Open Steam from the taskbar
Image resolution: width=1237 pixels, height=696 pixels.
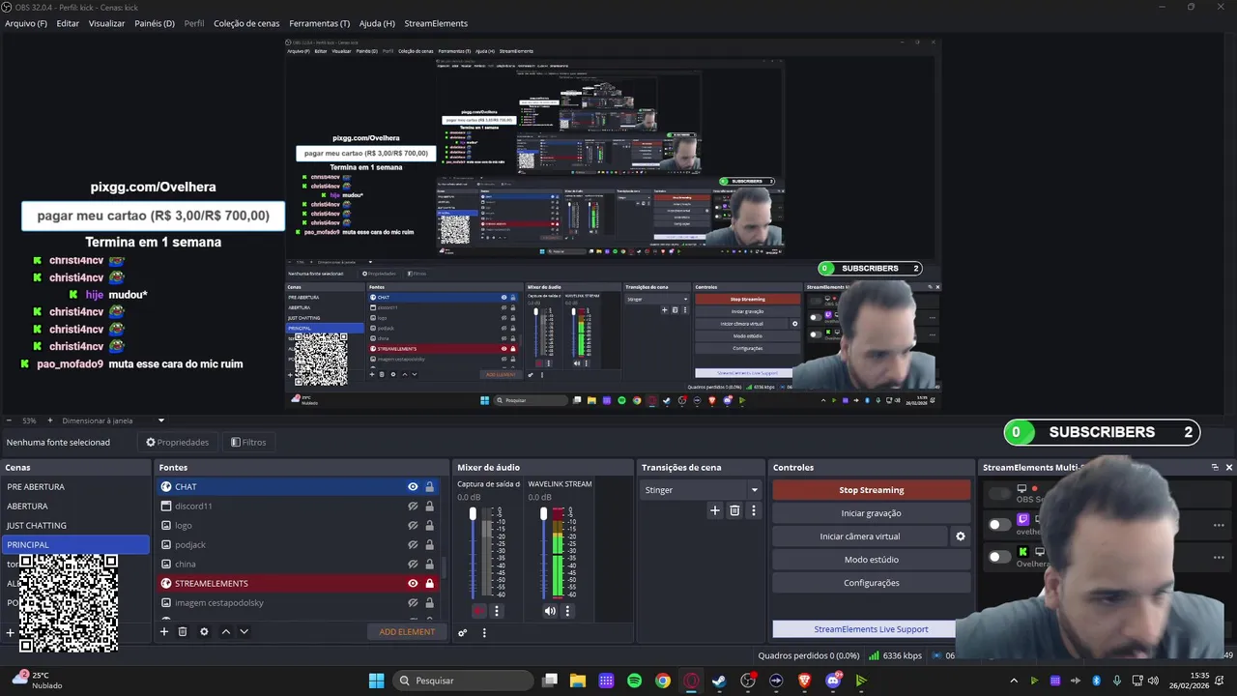tap(719, 681)
